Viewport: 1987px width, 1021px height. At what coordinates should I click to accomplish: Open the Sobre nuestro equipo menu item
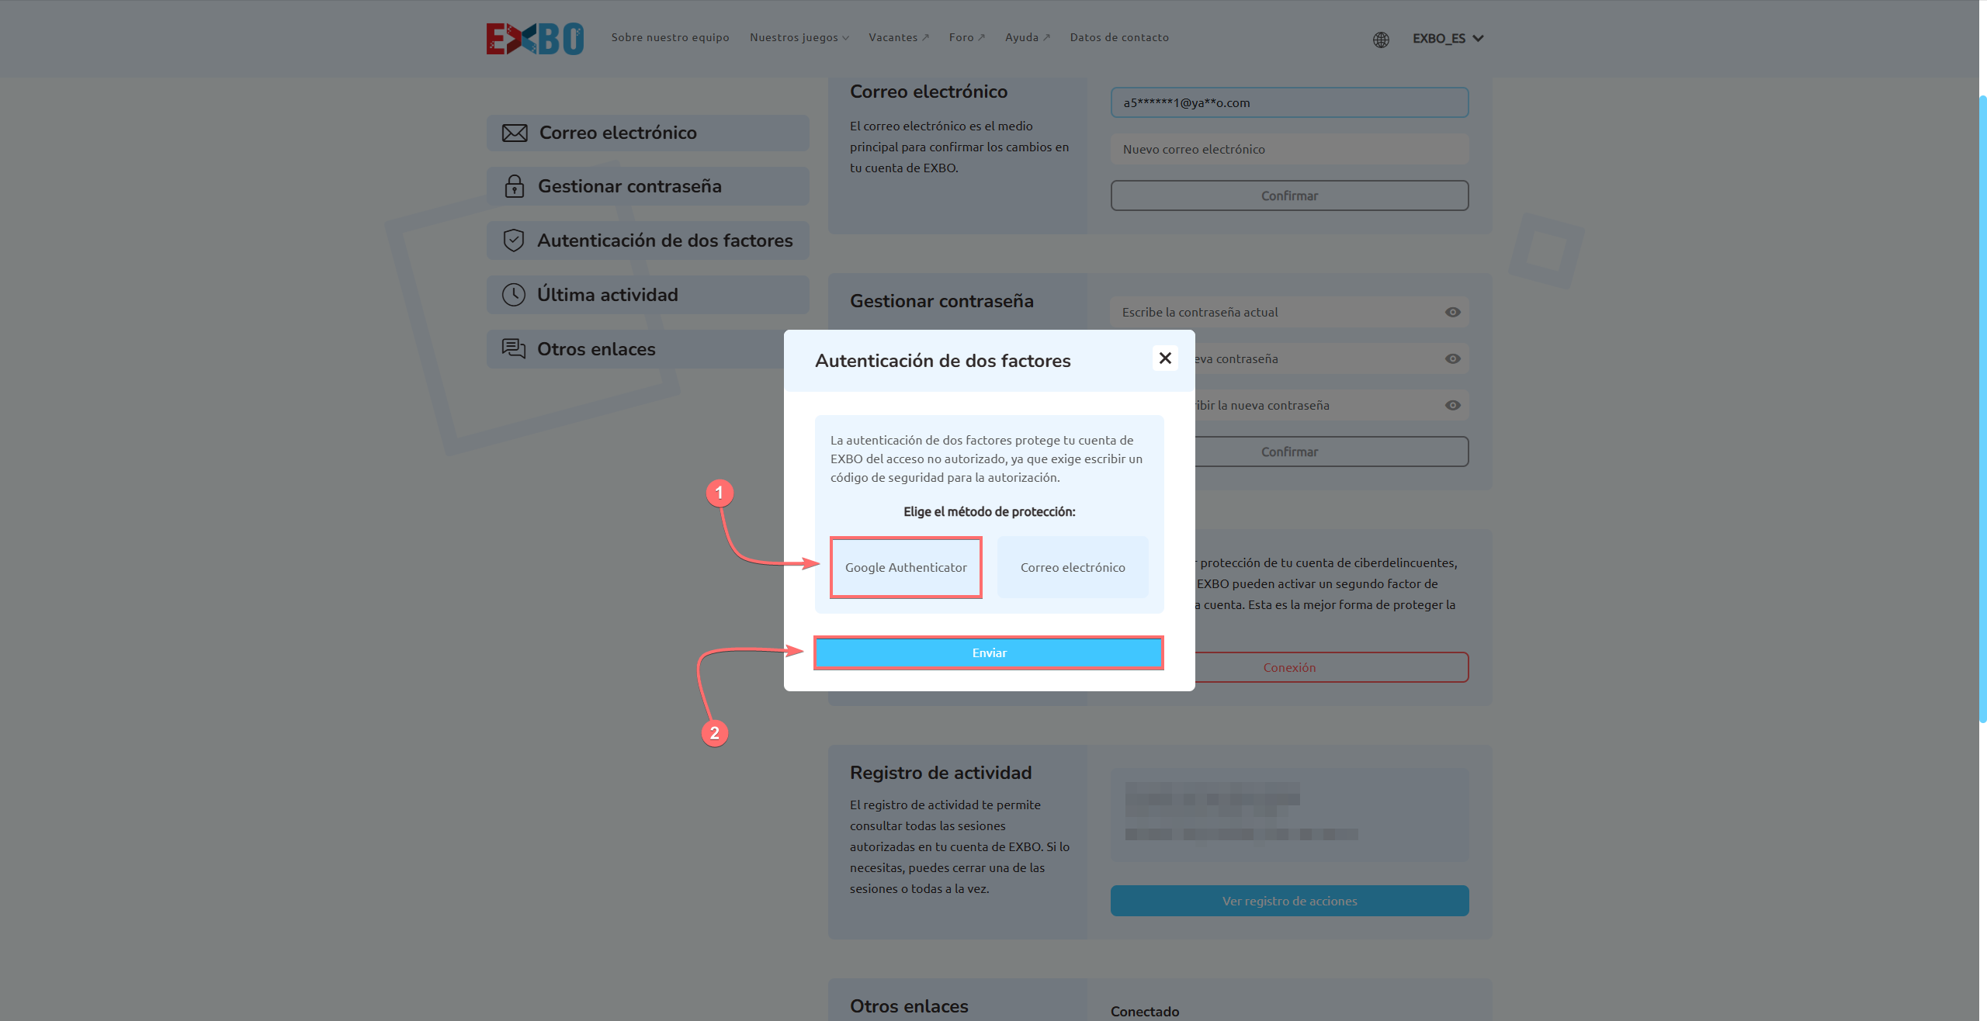click(670, 37)
